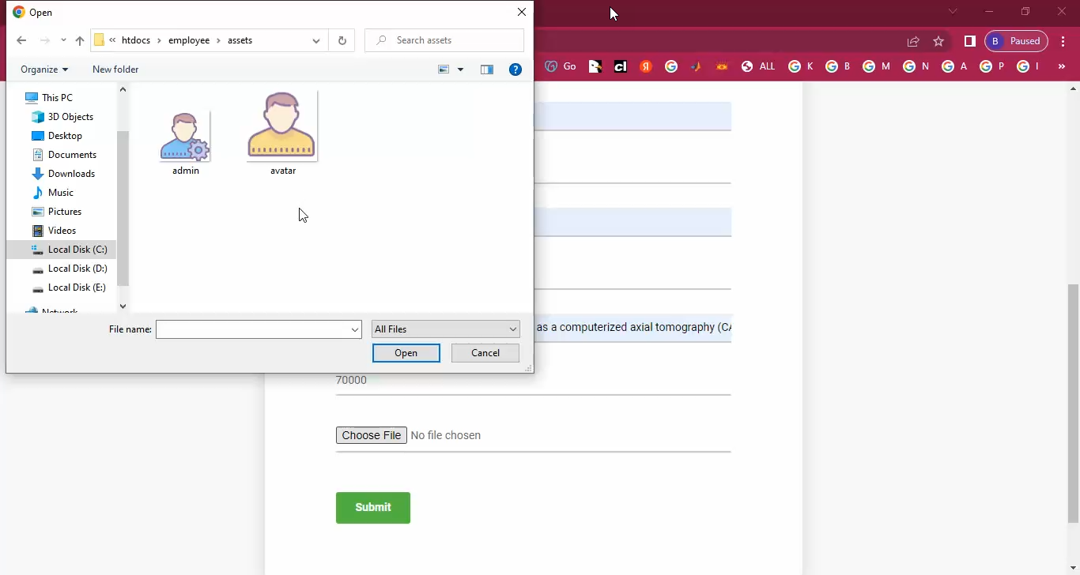This screenshot has height=575, width=1080.
Task: Click into the File name field
Action: 253,329
